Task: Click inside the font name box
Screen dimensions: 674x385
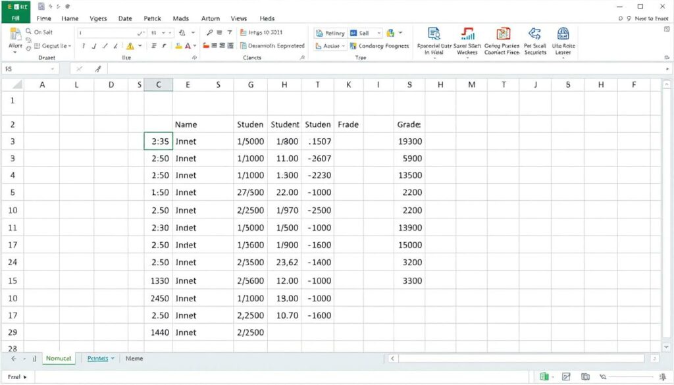Action: tap(111, 33)
